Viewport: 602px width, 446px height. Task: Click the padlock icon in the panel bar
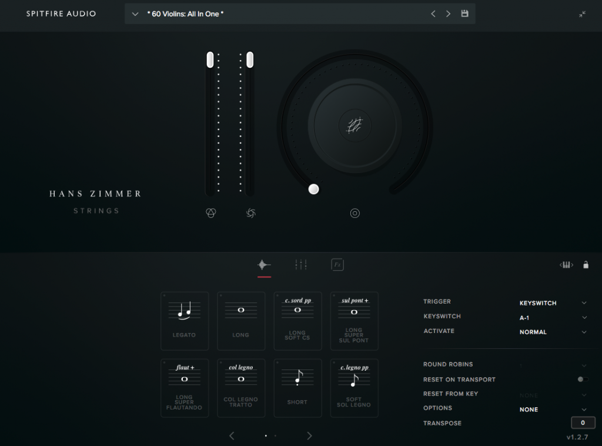586,265
